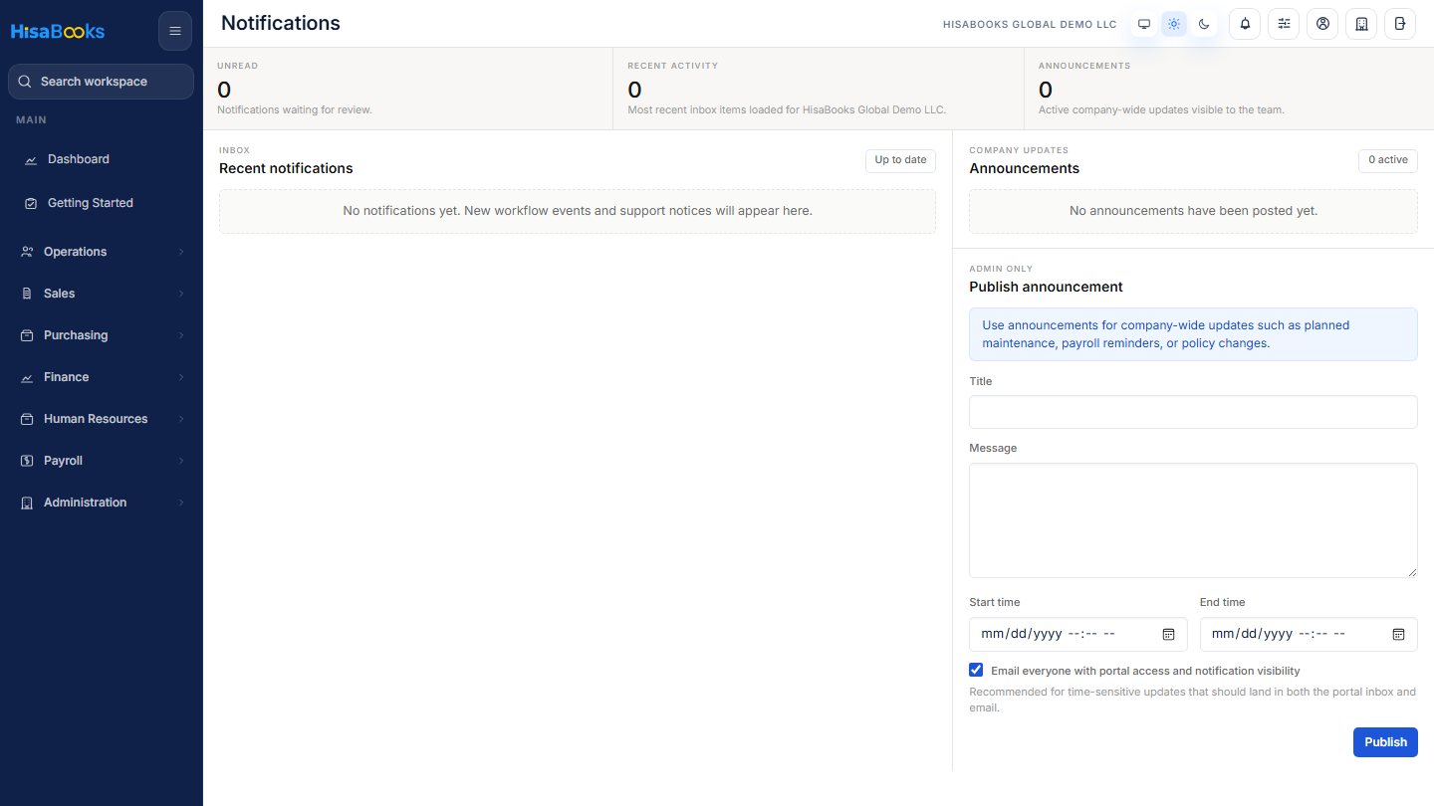1434x806 pixels.
Task: Click the Finance chart icon
Action: tap(27, 377)
